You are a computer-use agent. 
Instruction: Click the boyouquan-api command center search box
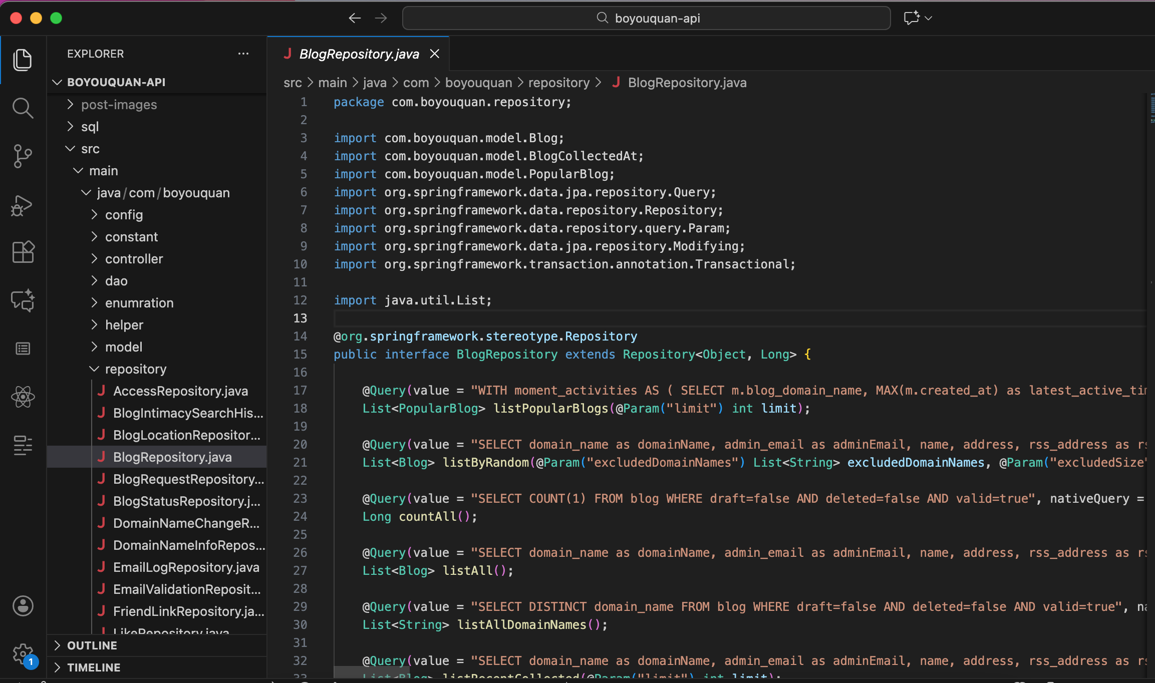click(646, 18)
